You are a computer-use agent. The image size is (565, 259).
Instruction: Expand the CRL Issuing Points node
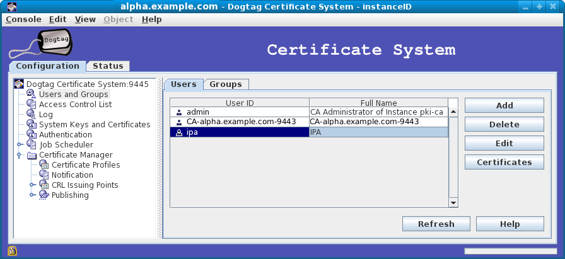pyautogui.click(x=32, y=185)
